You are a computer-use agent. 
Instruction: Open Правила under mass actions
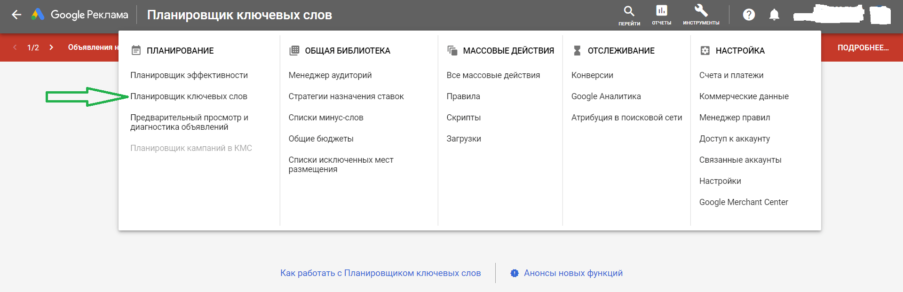463,96
